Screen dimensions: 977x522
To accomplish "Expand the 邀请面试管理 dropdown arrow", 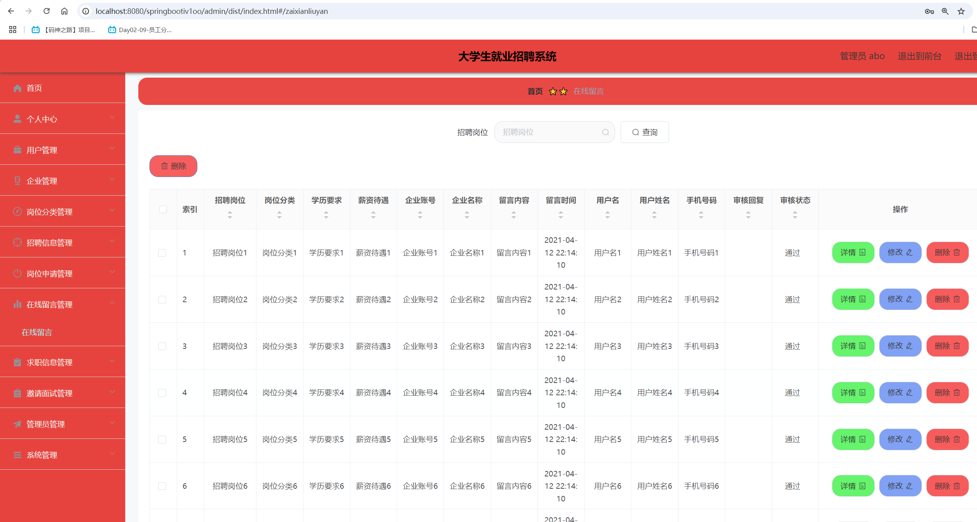I will point(112,392).
